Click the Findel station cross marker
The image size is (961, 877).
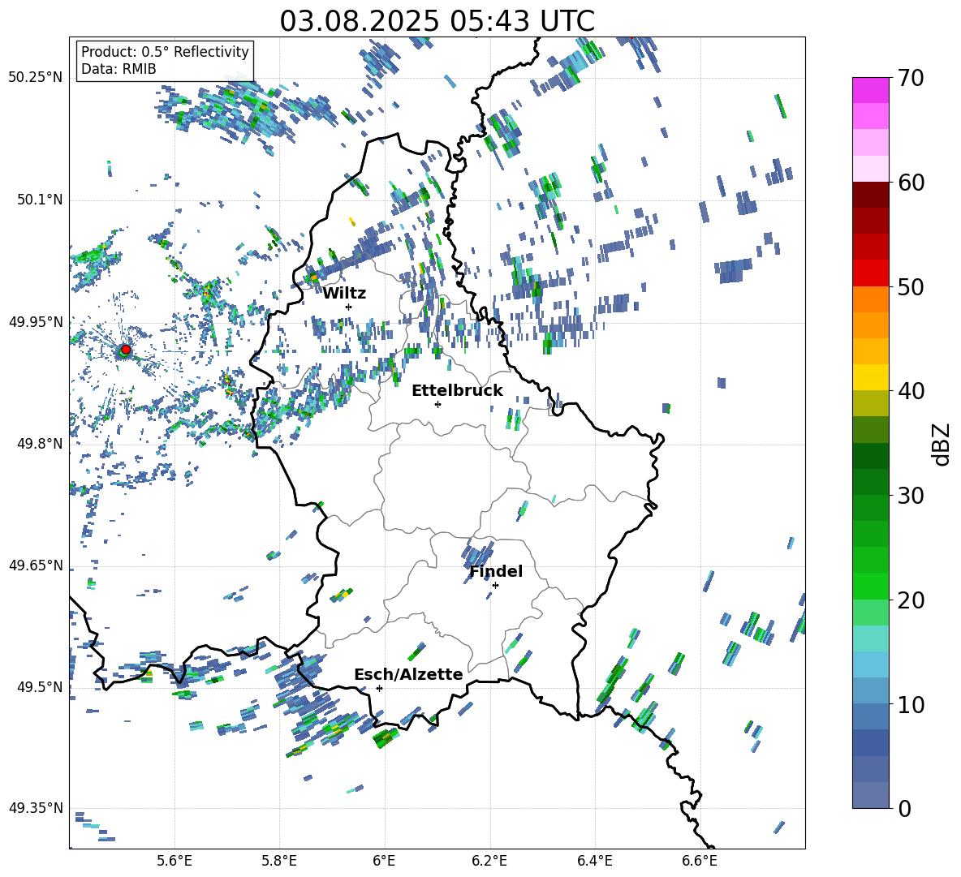click(x=495, y=586)
